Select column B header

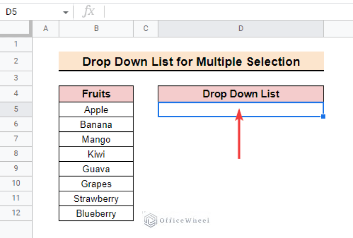pos(96,28)
